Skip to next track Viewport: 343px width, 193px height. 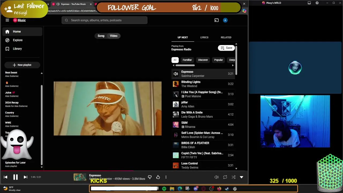tap(25, 177)
